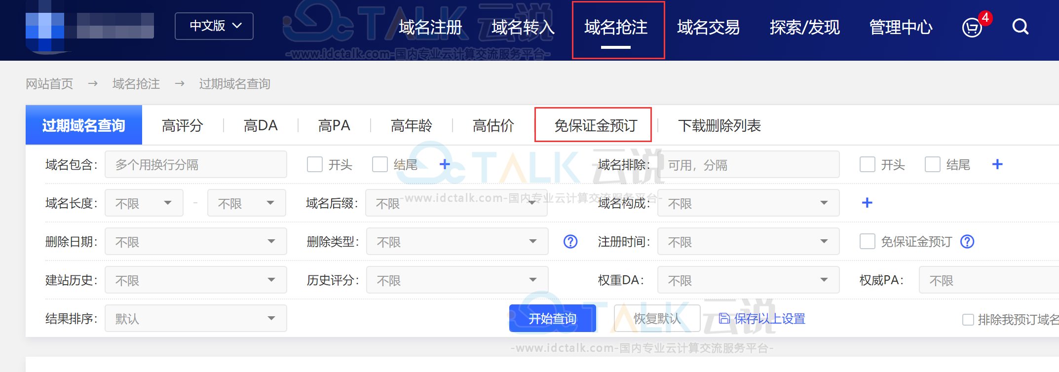Viewport: 1059px width, 372px height.
Task: Click plus icon next to 域名构成
Action: coord(867,203)
